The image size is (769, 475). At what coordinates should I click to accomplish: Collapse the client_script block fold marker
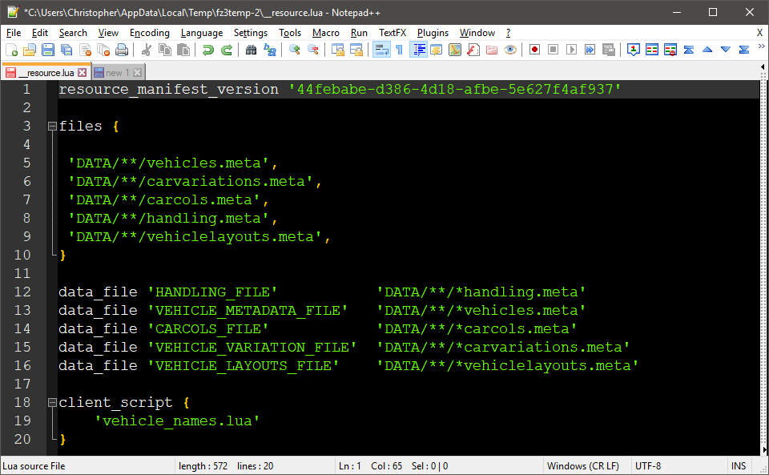coord(52,402)
